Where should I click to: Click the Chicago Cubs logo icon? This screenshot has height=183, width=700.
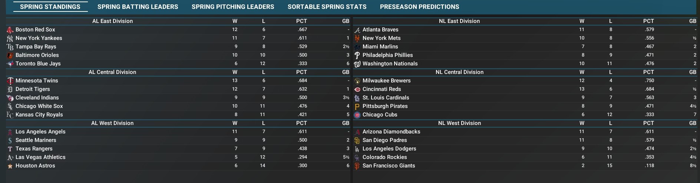357,115
